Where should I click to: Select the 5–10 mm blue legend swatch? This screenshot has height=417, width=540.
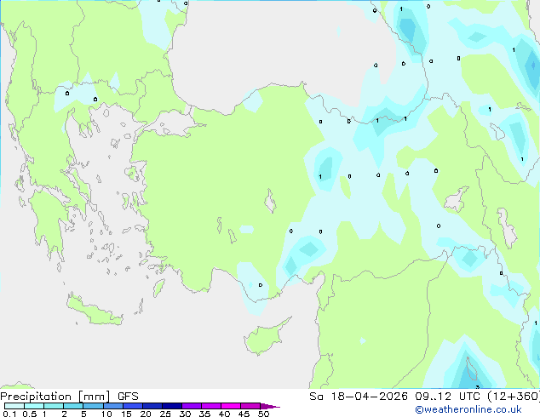93,406
